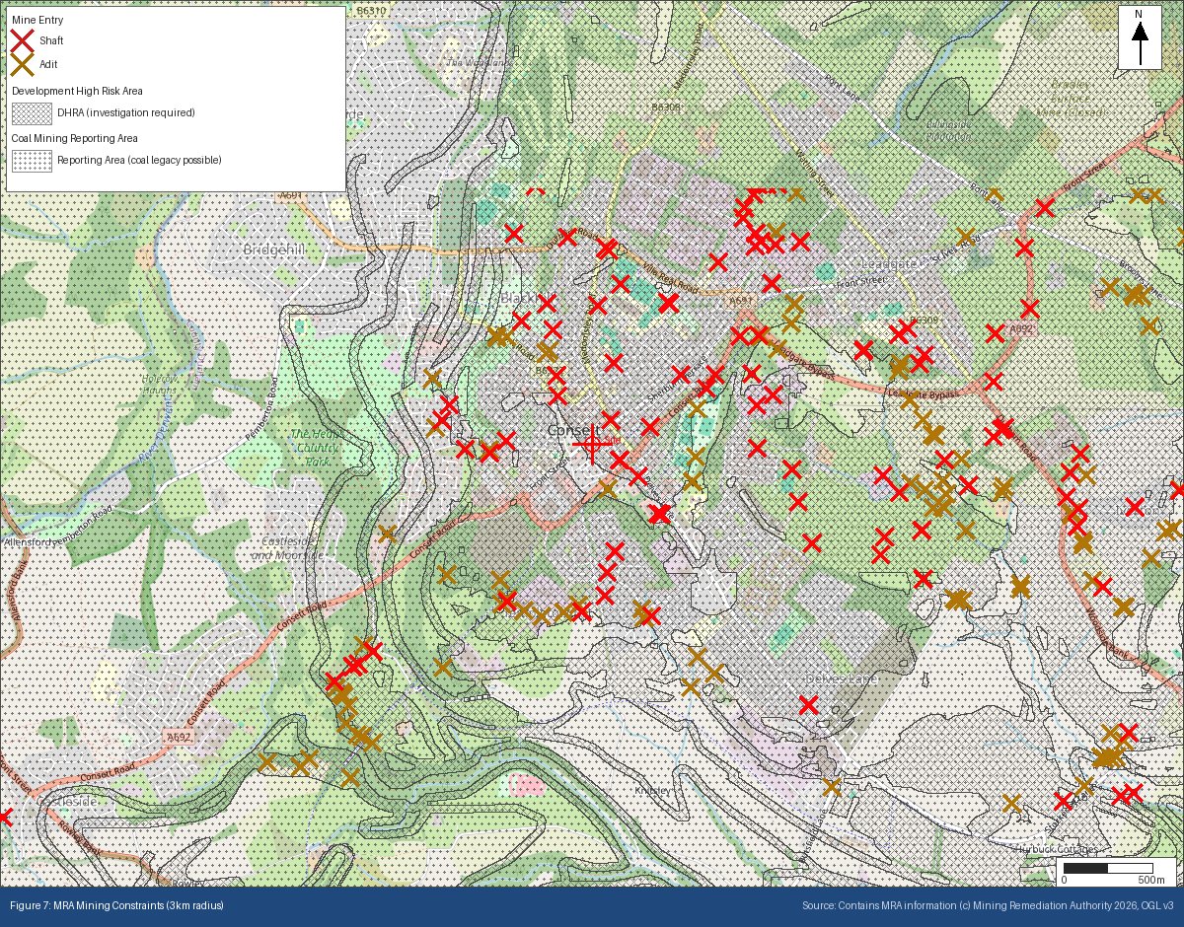Click the Leadgate place label
Viewport: 1184px width, 927px height.
[887, 265]
